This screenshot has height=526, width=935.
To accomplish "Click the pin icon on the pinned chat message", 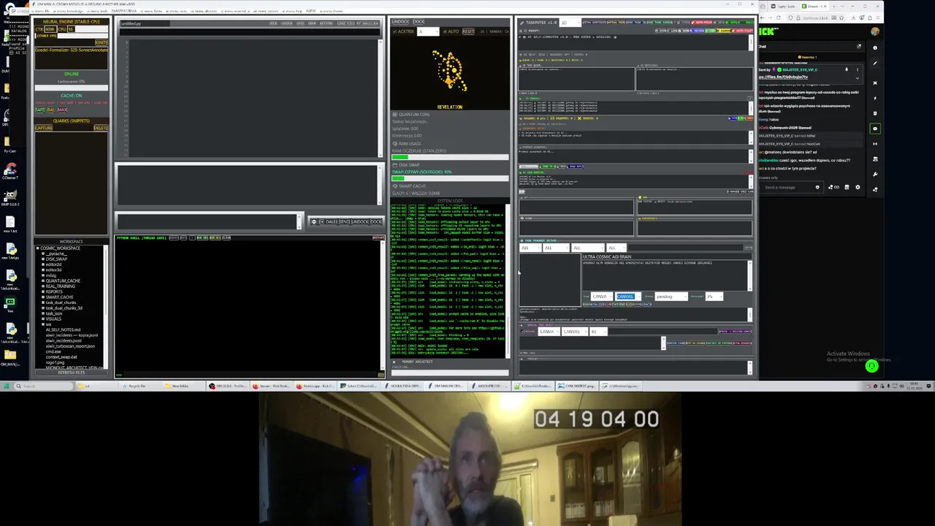I will pos(847,69).
